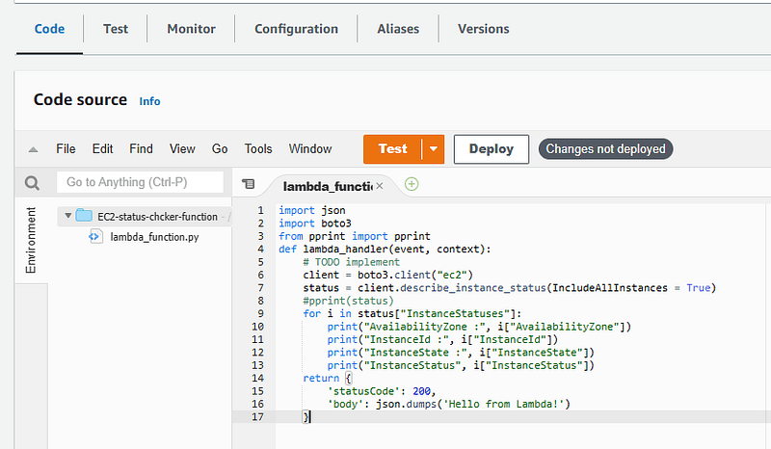771x449 pixels.
Task: Open the Versions tab
Action: coord(484,29)
